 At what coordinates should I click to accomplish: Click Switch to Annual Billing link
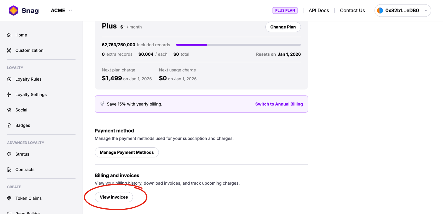tap(279, 104)
